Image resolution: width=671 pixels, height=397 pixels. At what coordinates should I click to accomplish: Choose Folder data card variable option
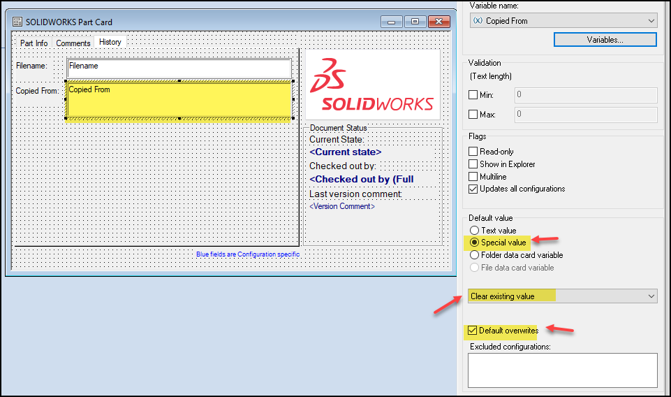click(x=474, y=256)
